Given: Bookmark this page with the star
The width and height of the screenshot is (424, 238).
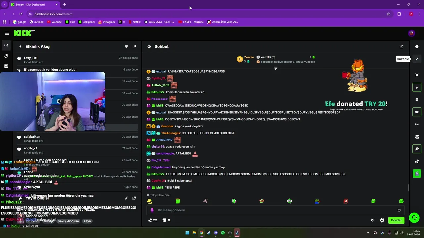Looking at the screenshot, I should pos(388,14).
